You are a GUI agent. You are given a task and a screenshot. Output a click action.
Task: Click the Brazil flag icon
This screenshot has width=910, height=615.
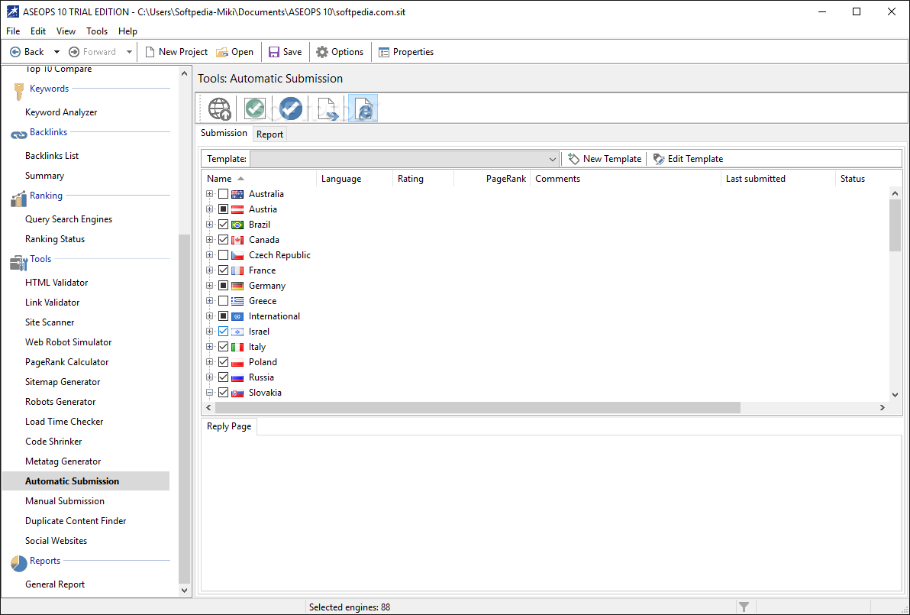coord(237,225)
